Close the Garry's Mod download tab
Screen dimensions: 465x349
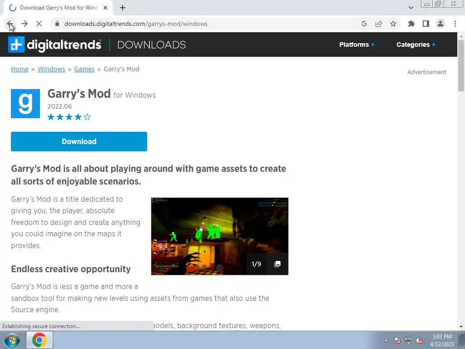pos(105,8)
